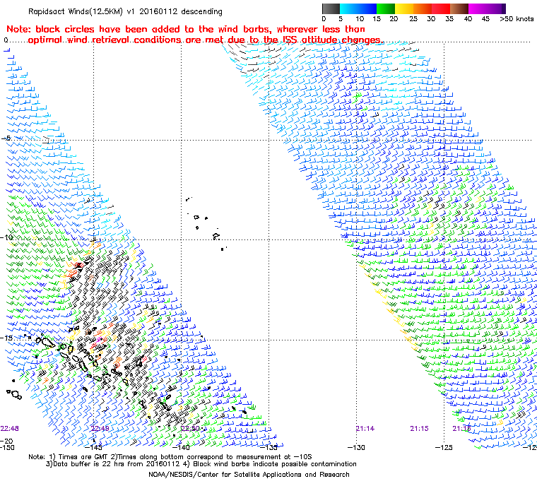Viewport: 537px width, 486px height.
Task: Click the '21:15' swath time label
Action: (419, 429)
